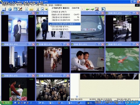Viewport: 140px width, 105px height.
Task: Click the first quick launch icon after Start
Action: click(x=15, y=103)
